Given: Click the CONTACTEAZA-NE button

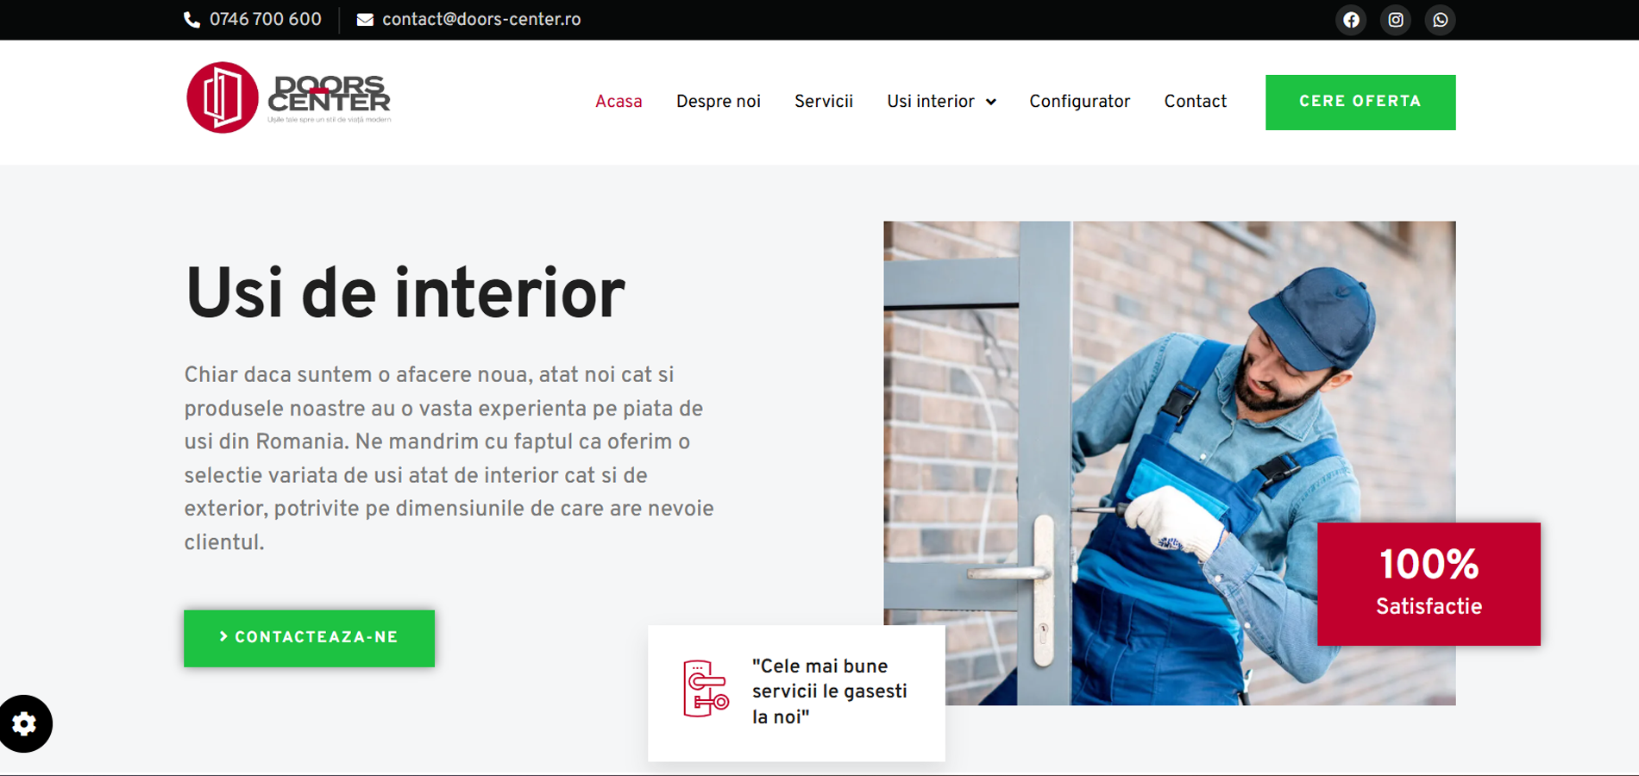Looking at the screenshot, I should 309,638.
